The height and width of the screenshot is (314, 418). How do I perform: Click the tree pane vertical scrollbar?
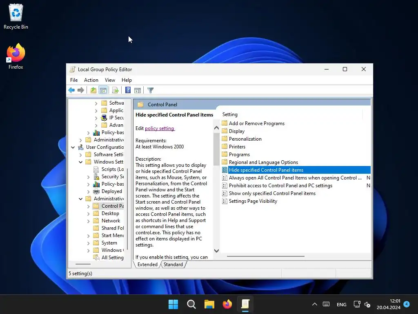click(x=128, y=209)
